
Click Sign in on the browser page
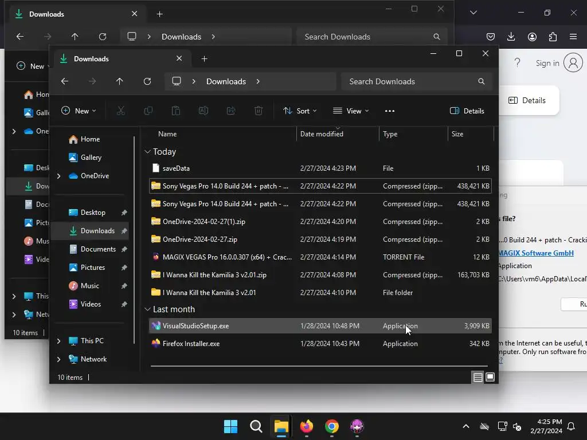[547, 63]
